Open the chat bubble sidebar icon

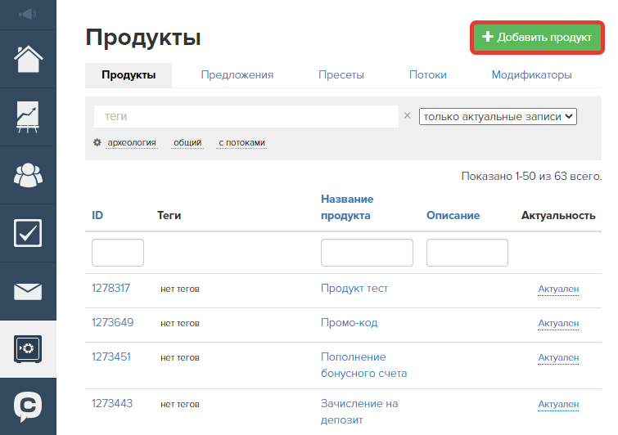click(x=28, y=406)
